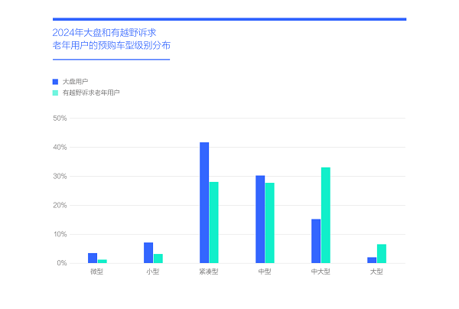Click the blue bar for 微型
This screenshot has width=459, height=309.
point(93,258)
